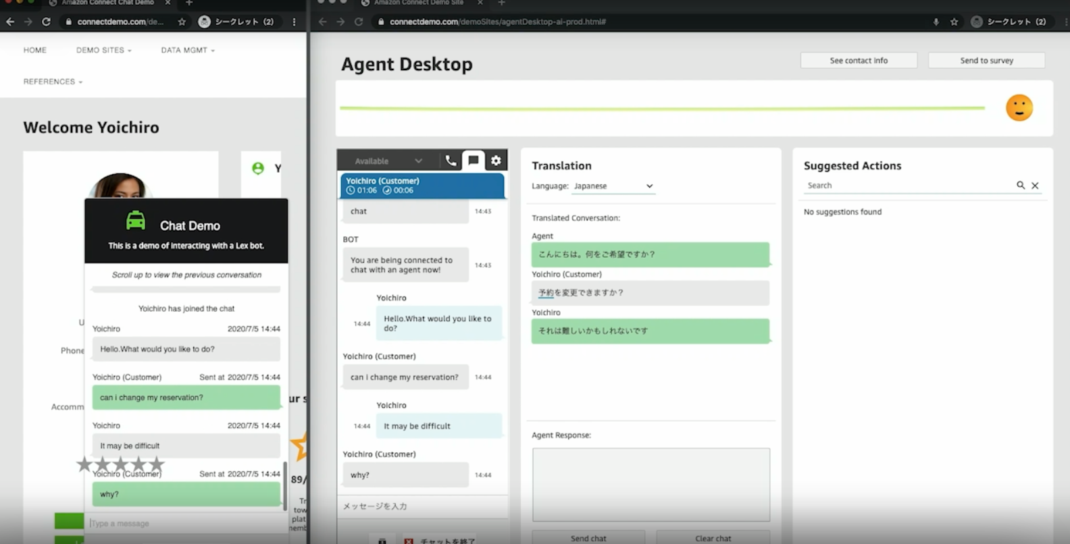The image size is (1070, 544).
Task: Click the 予約を変更できますか translated message
Action: (x=650, y=292)
